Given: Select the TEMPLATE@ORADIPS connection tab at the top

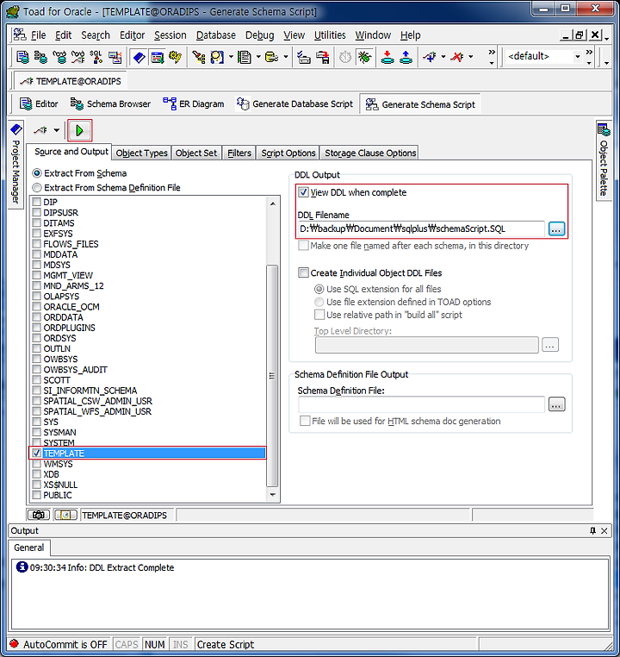Looking at the screenshot, I should pyautogui.click(x=71, y=81).
